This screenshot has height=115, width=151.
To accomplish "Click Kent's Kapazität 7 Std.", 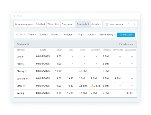I will 106,93.
